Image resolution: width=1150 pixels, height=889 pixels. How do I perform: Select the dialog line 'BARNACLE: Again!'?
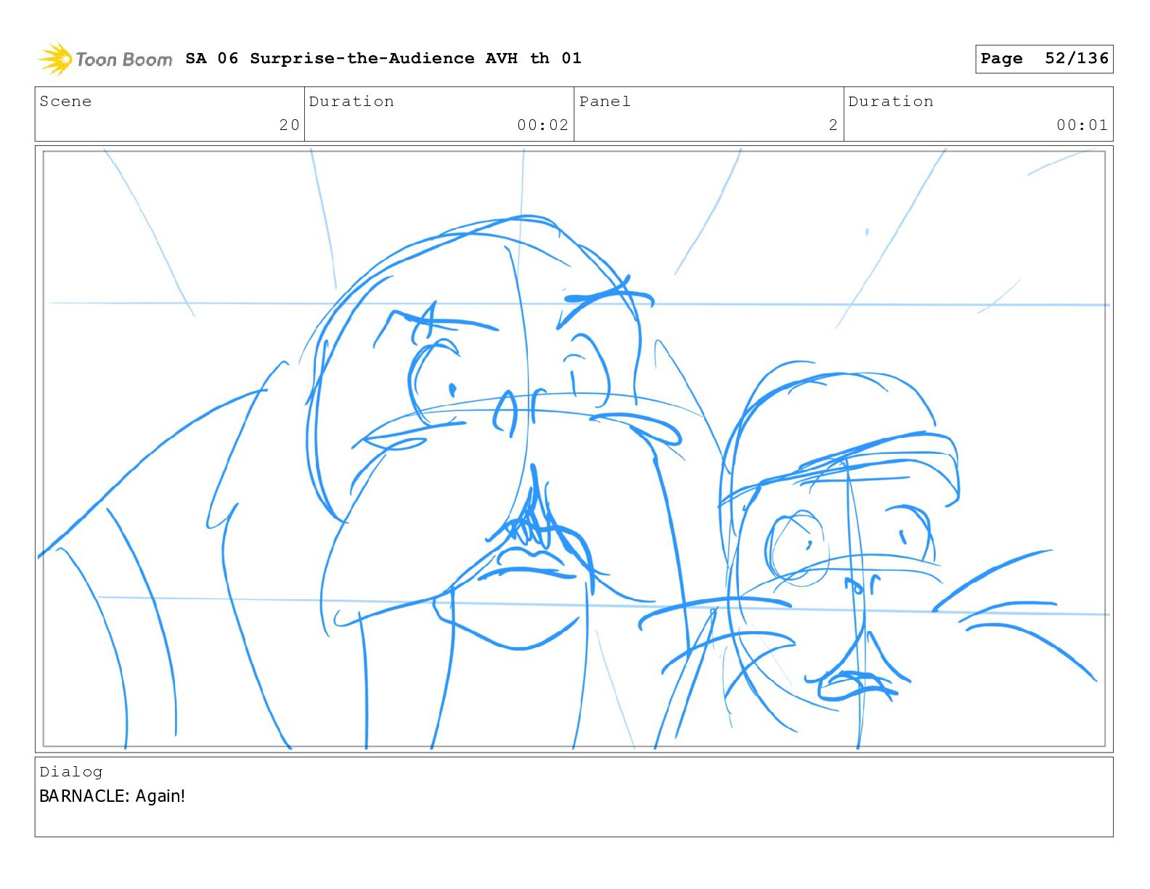tap(112, 796)
